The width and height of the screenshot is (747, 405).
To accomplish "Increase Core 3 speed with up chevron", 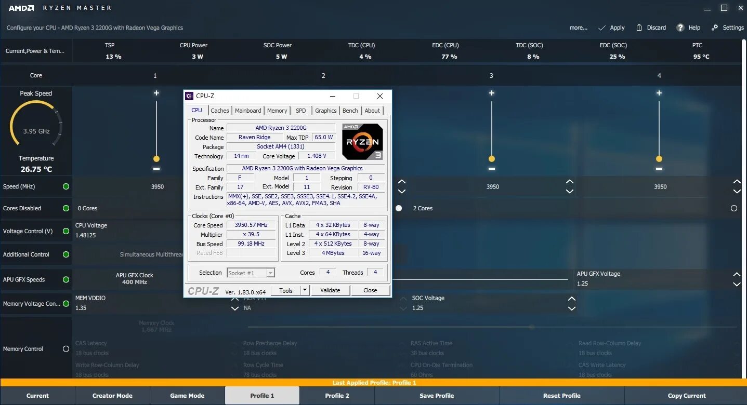I will pyautogui.click(x=570, y=182).
